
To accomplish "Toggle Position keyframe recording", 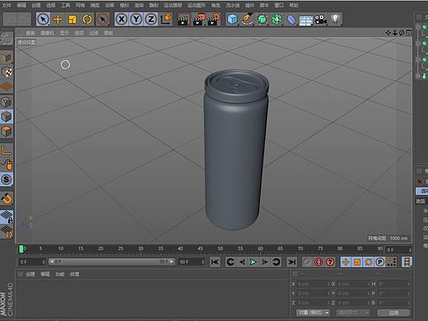I will [346, 262].
